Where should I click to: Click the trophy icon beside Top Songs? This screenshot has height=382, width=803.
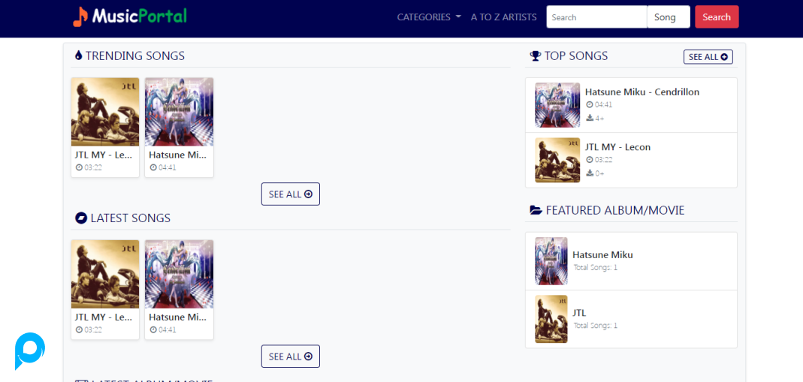coord(535,56)
